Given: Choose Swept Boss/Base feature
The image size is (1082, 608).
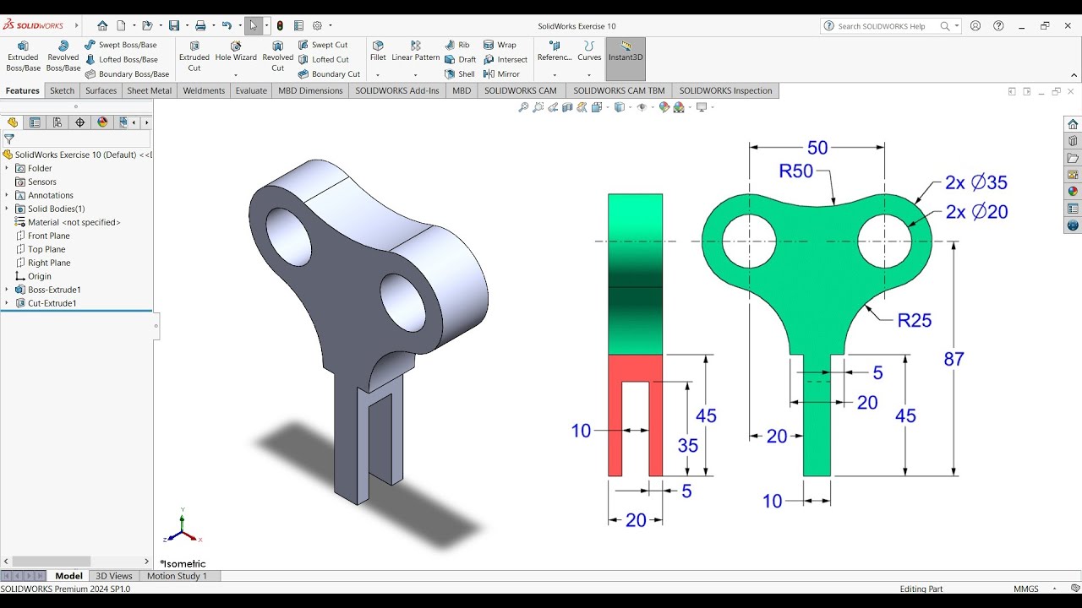Looking at the screenshot, I should 121,45.
